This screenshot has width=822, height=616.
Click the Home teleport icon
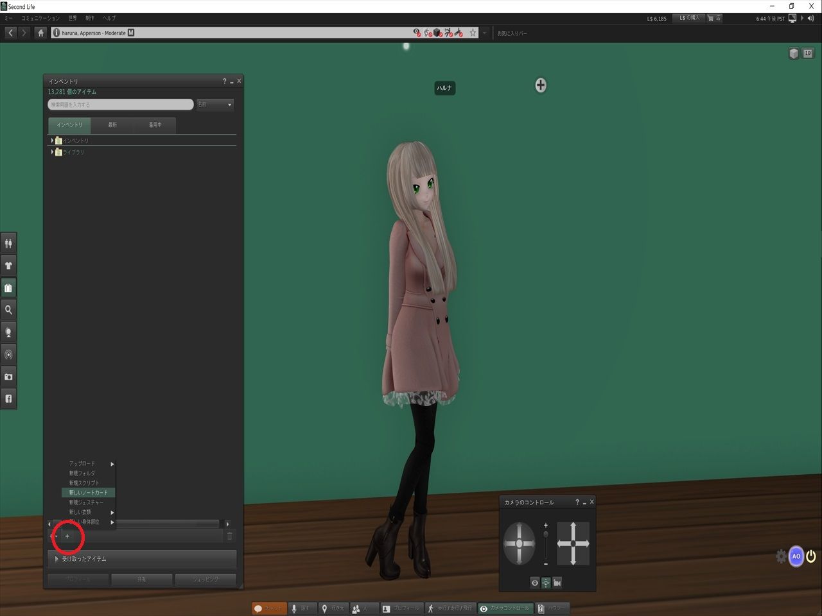41,33
